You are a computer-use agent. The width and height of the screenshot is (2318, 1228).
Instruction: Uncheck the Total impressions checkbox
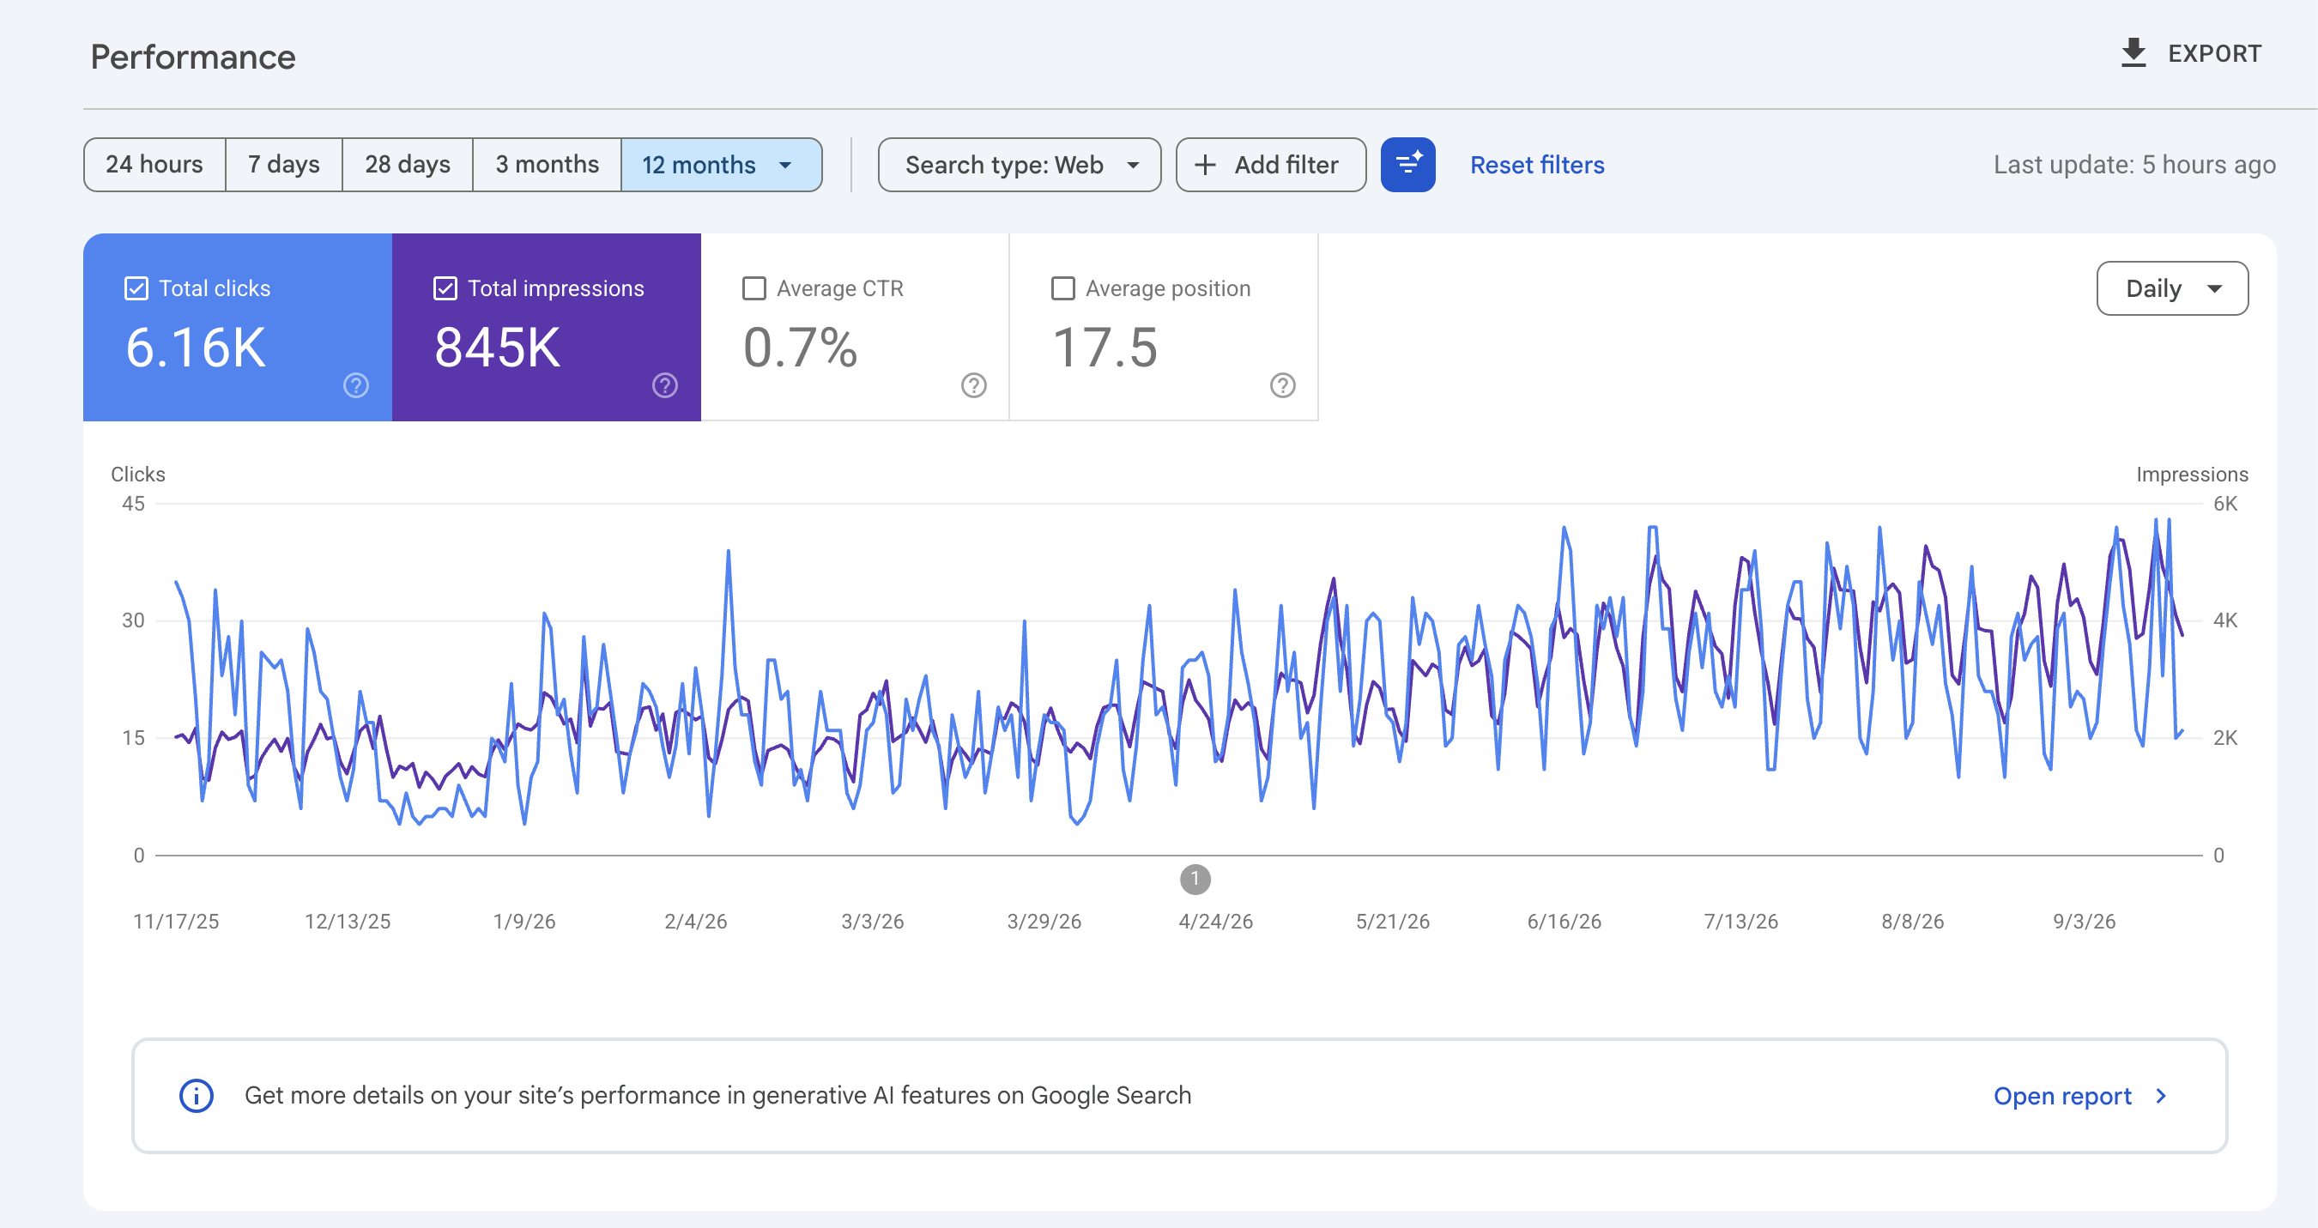pos(445,289)
